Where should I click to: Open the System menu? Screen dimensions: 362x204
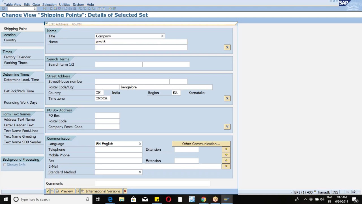(x=78, y=5)
